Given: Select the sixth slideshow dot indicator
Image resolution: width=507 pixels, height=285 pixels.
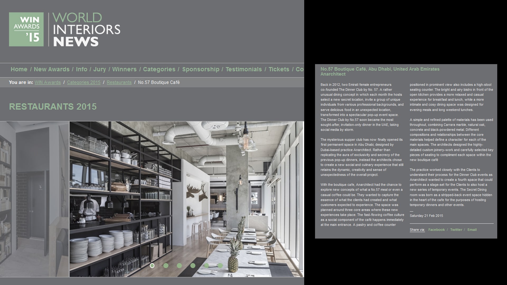Looking at the screenshot, I should (x=220, y=265).
